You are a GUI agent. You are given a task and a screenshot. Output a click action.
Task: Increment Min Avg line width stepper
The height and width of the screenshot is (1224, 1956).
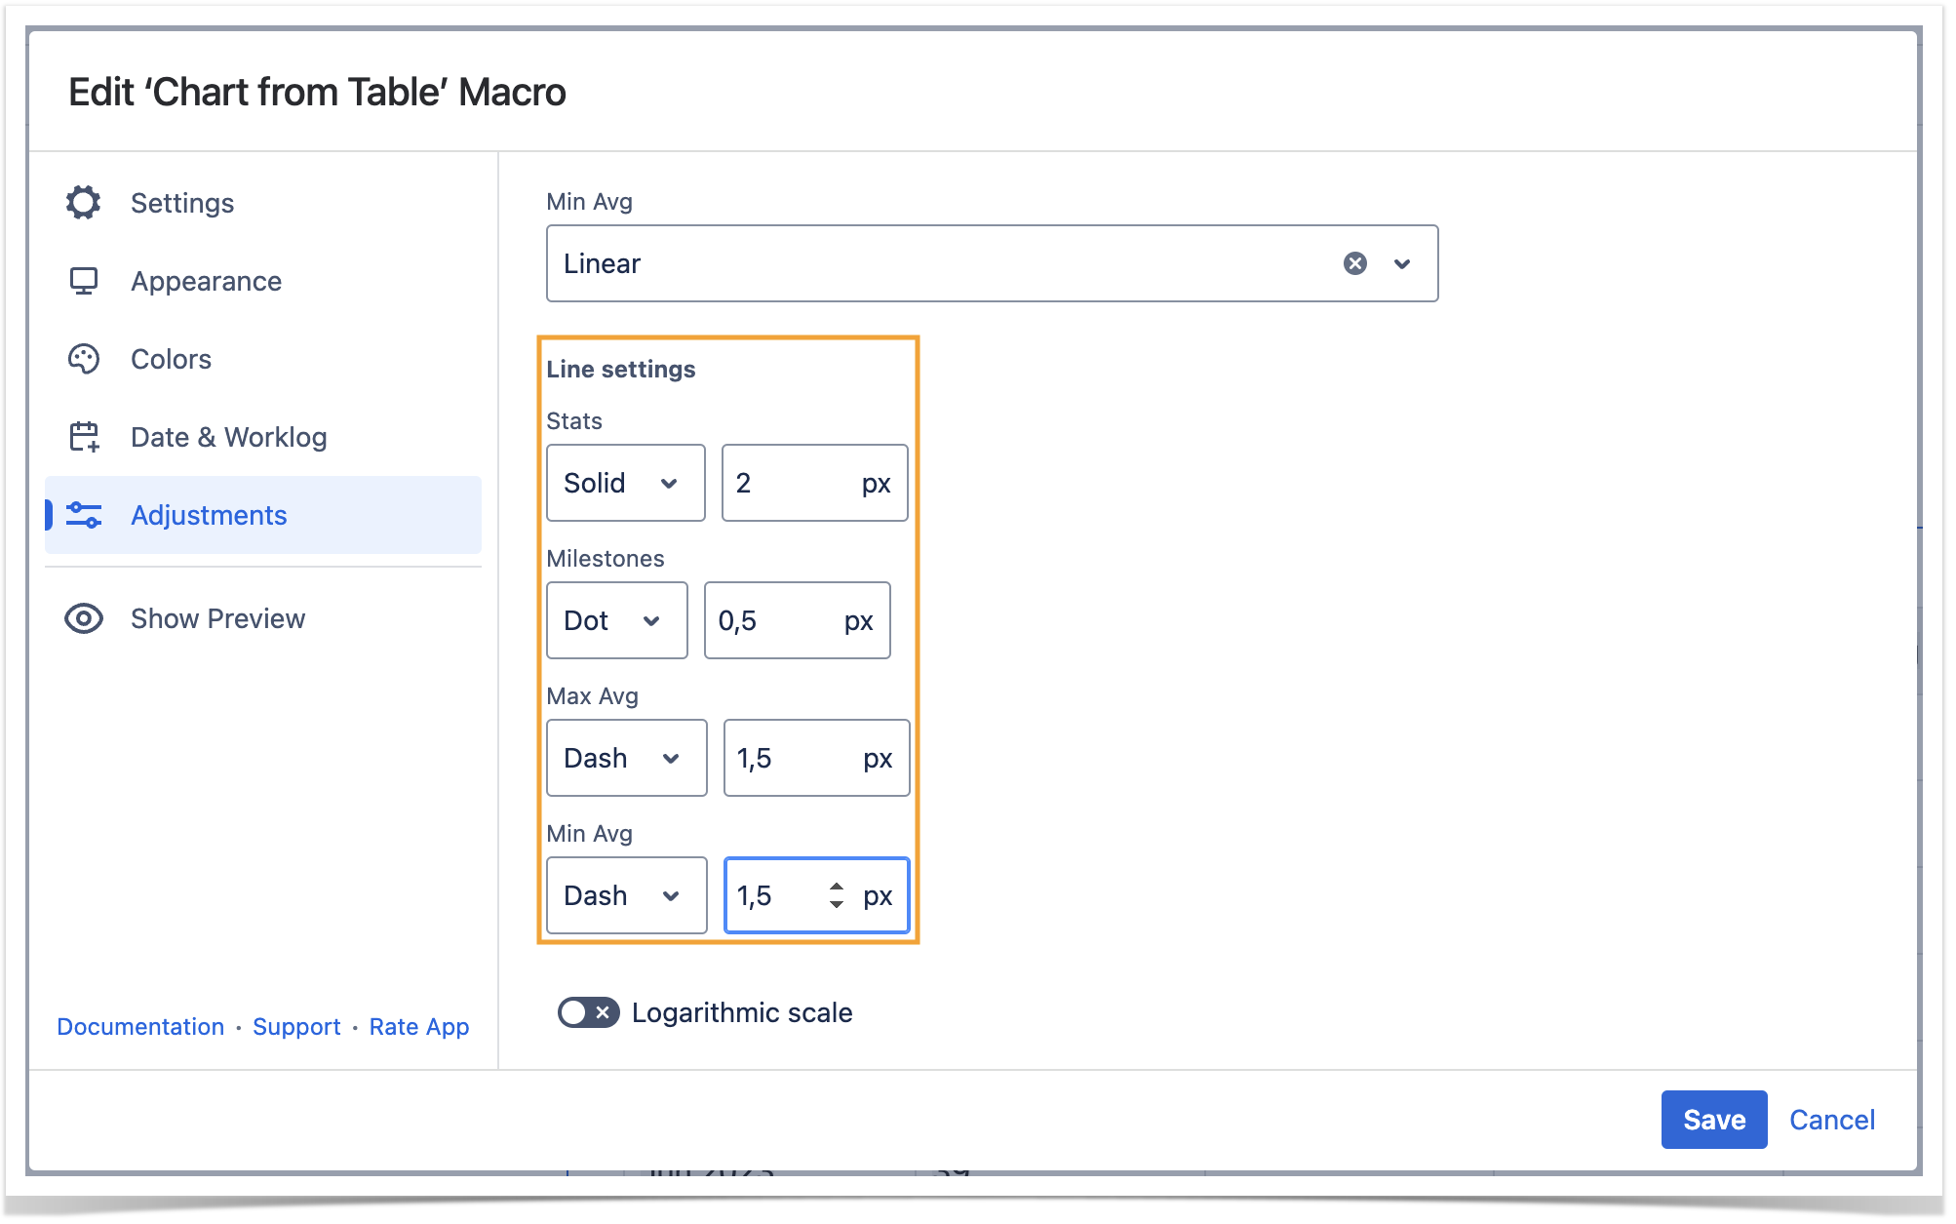coord(837,887)
